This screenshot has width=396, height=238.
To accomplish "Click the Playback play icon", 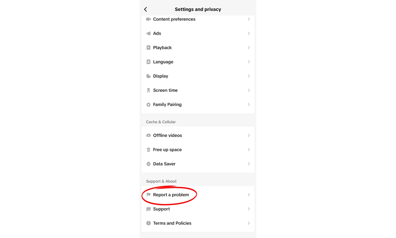I will tap(148, 47).
